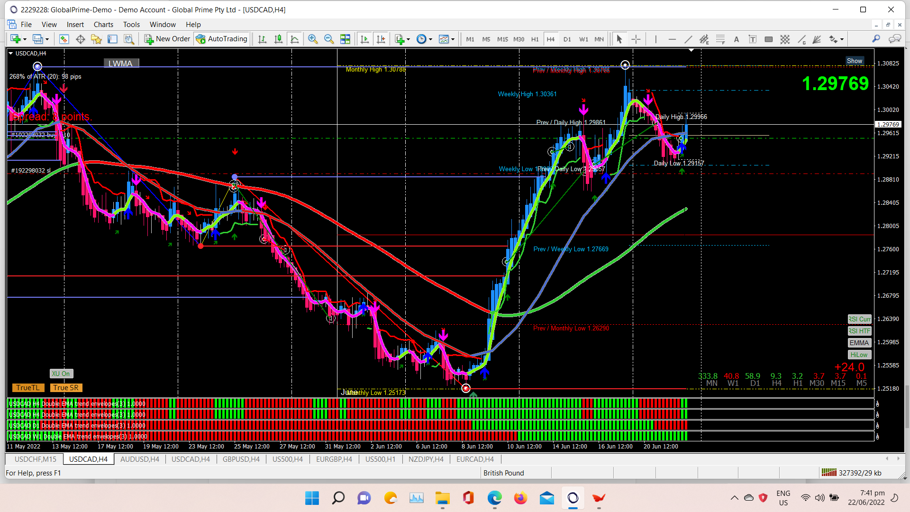Switch to the GBPUSD,H4 chart tab
This screenshot has width=910, height=512.
(241, 459)
